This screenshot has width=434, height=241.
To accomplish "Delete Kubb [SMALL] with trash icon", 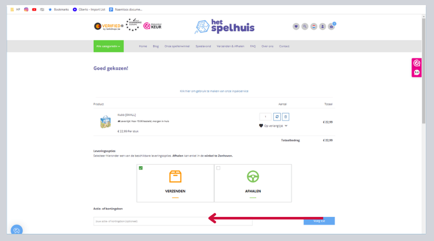I will [286, 116].
